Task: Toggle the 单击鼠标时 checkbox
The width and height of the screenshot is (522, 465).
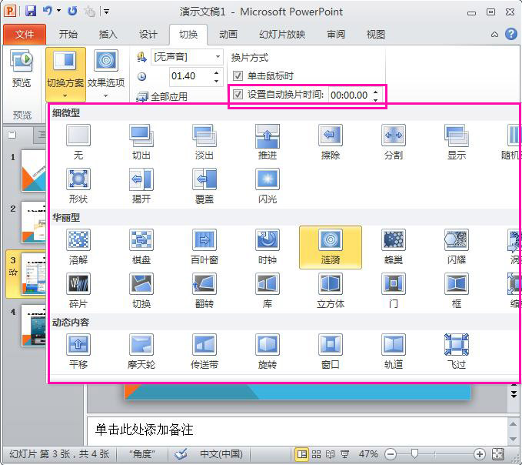Action: click(x=238, y=76)
